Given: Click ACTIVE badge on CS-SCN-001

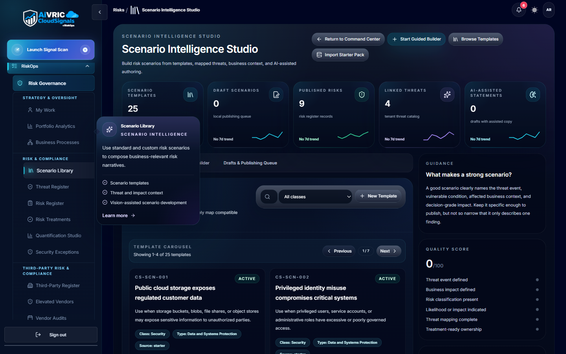Looking at the screenshot, I should point(247,278).
